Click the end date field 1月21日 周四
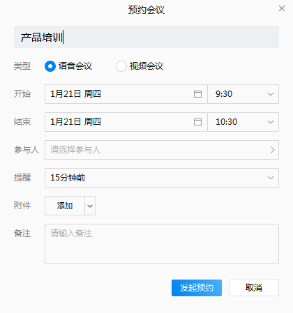Screen dimensions: 293x313 pos(126,122)
